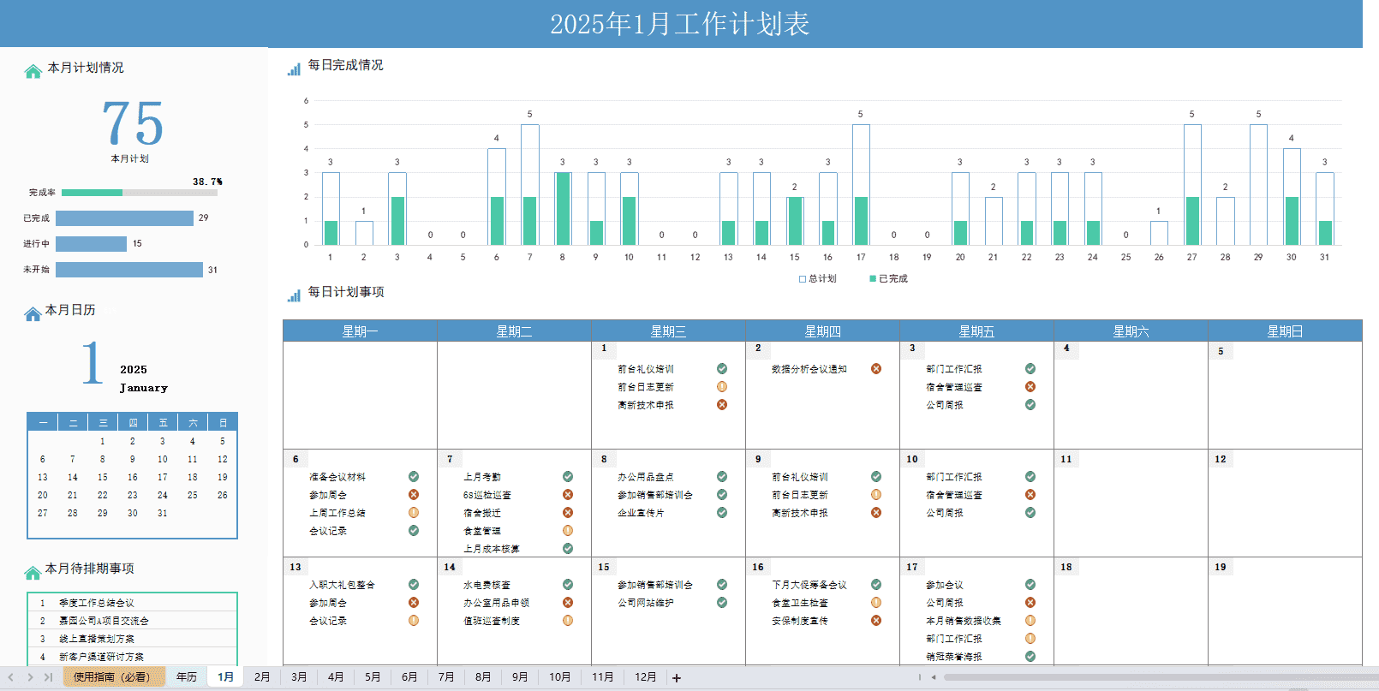Click the red X status for 安保制度宣传
This screenshot has width=1379, height=691.
click(x=876, y=621)
